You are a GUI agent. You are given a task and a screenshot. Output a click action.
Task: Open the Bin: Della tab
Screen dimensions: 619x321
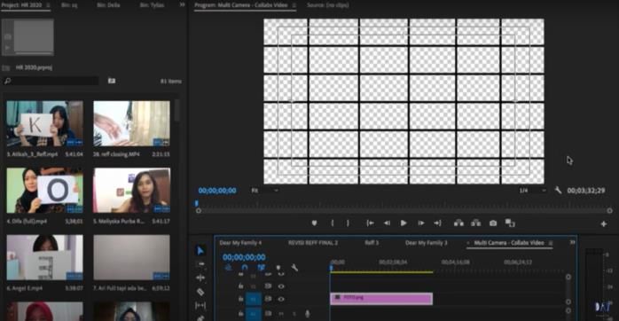(x=108, y=5)
